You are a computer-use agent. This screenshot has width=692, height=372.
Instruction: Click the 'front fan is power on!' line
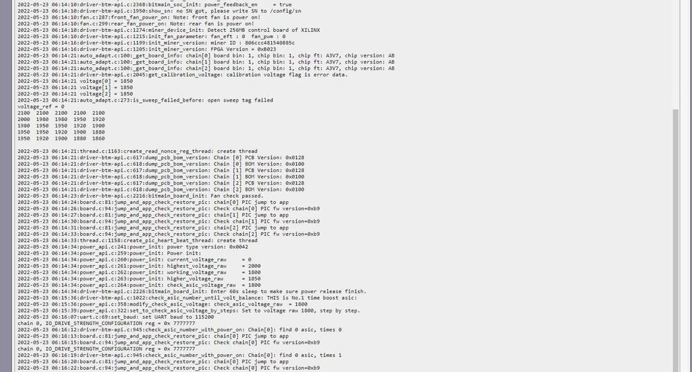139,17
